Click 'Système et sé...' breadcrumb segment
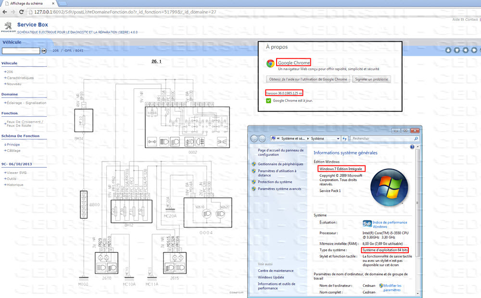The image size is (481, 298). coord(293,138)
